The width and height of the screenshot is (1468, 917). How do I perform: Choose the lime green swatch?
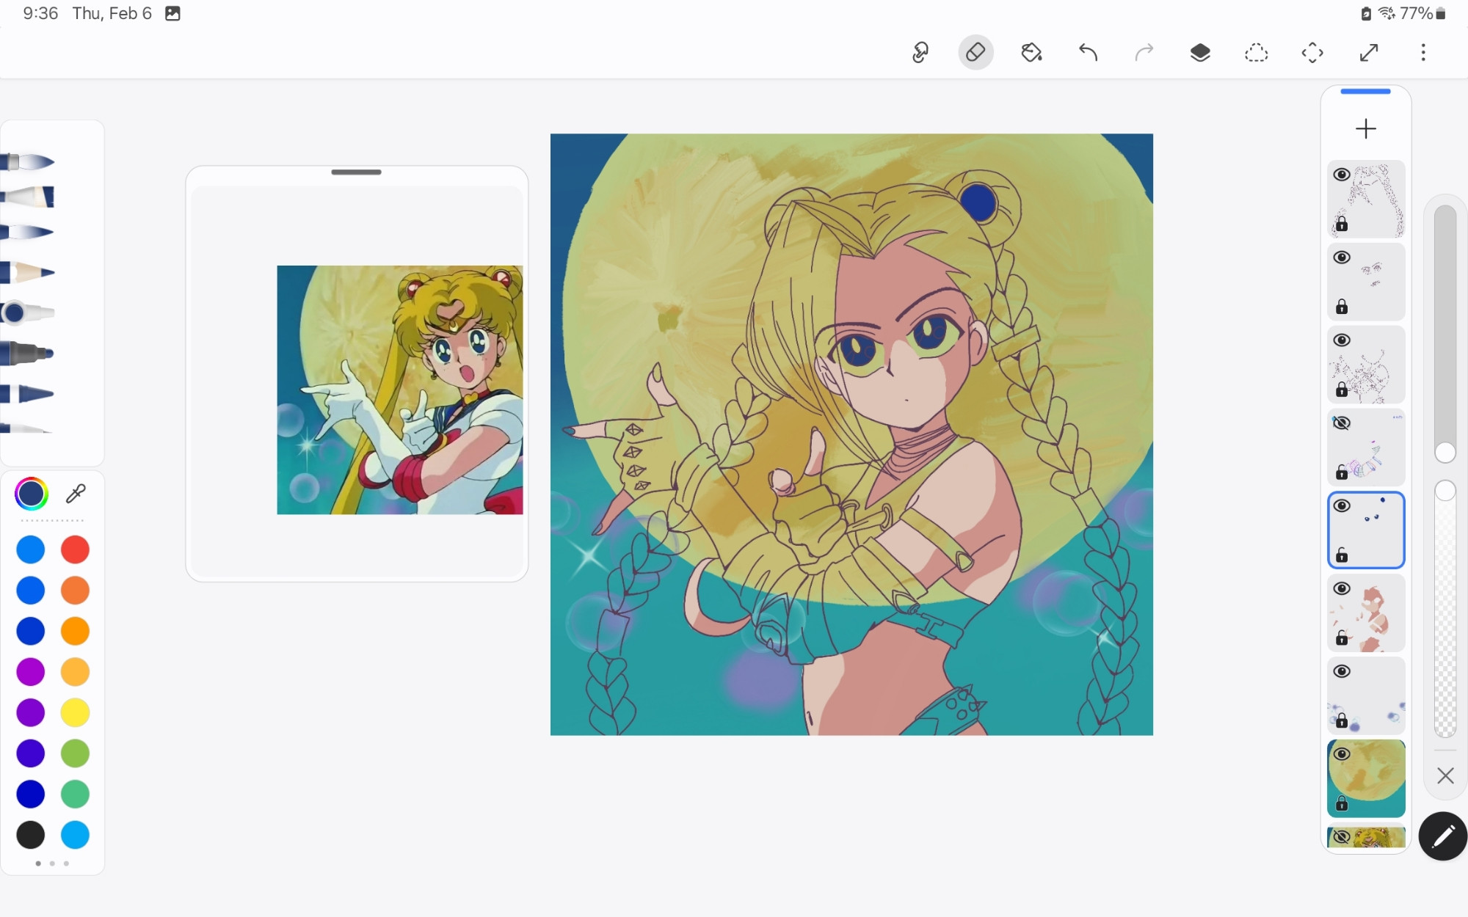coord(75,753)
